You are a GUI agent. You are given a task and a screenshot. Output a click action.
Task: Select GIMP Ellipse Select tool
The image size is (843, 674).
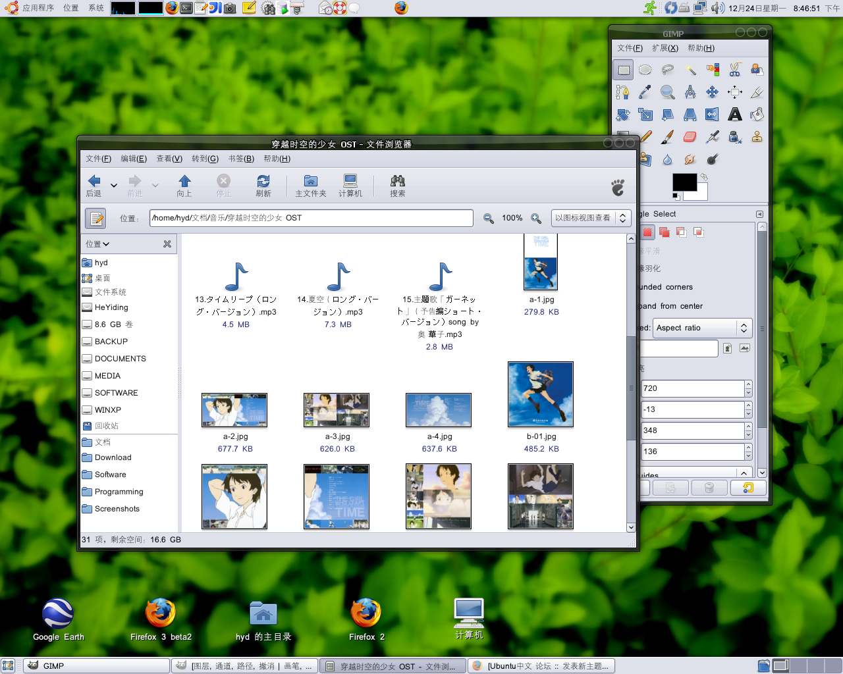[x=645, y=70]
